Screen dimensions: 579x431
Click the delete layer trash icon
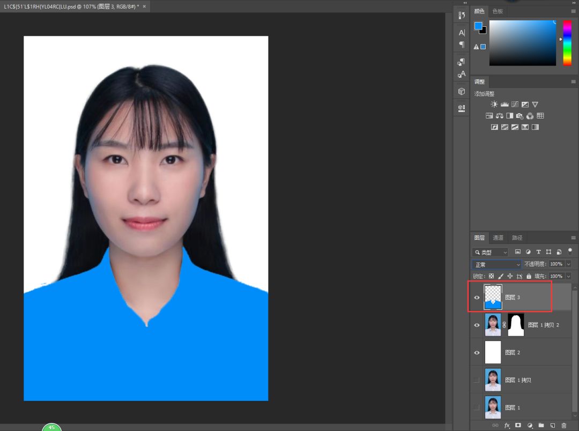coord(563,425)
